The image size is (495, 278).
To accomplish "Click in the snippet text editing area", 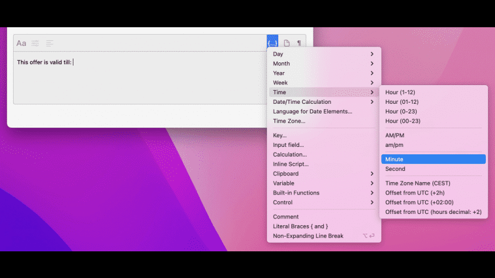I will [x=140, y=78].
